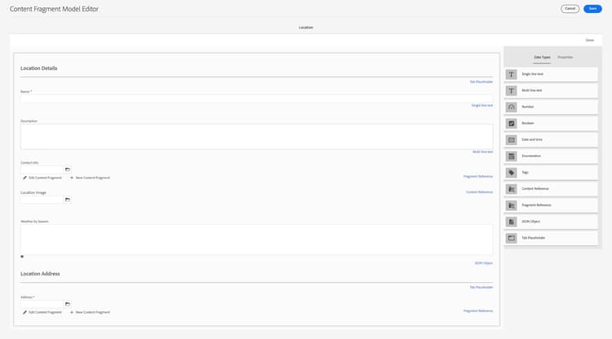Click Tab Placeholder tag under Location Address

pyautogui.click(x=481, y=287)
